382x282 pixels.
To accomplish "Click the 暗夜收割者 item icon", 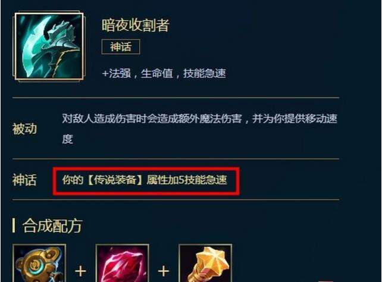I will 49,46.
